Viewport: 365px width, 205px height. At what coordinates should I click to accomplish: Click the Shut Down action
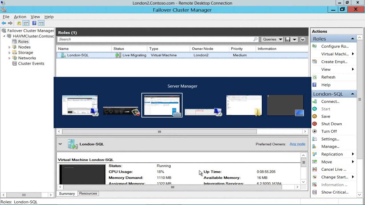point(331,124)
